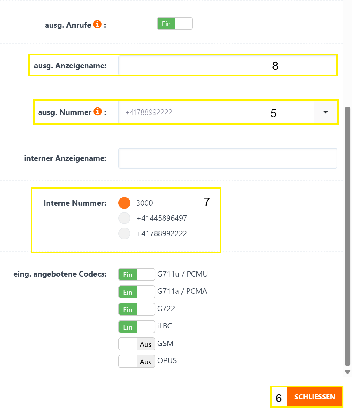The image size is (352, 413).
Task: Focus the ausg. Anzeigename text field
Action: click(228, 66)
